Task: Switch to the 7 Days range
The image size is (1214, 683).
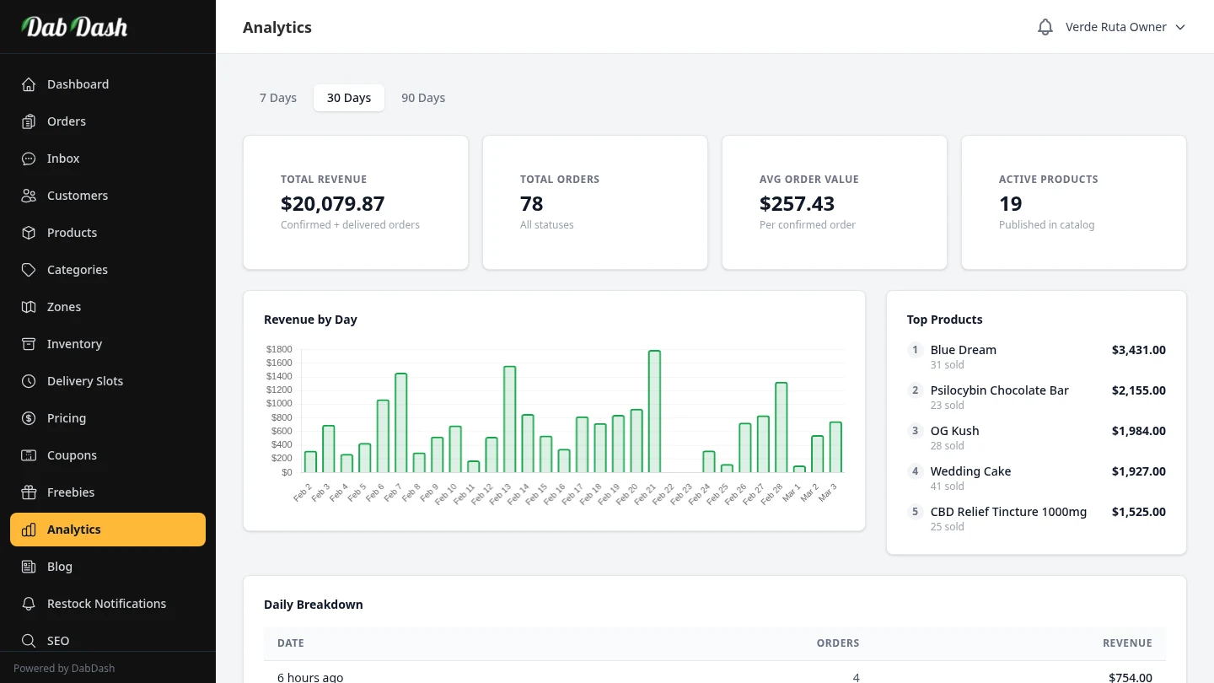Action: pyautogui.click(x=278, y=98)
